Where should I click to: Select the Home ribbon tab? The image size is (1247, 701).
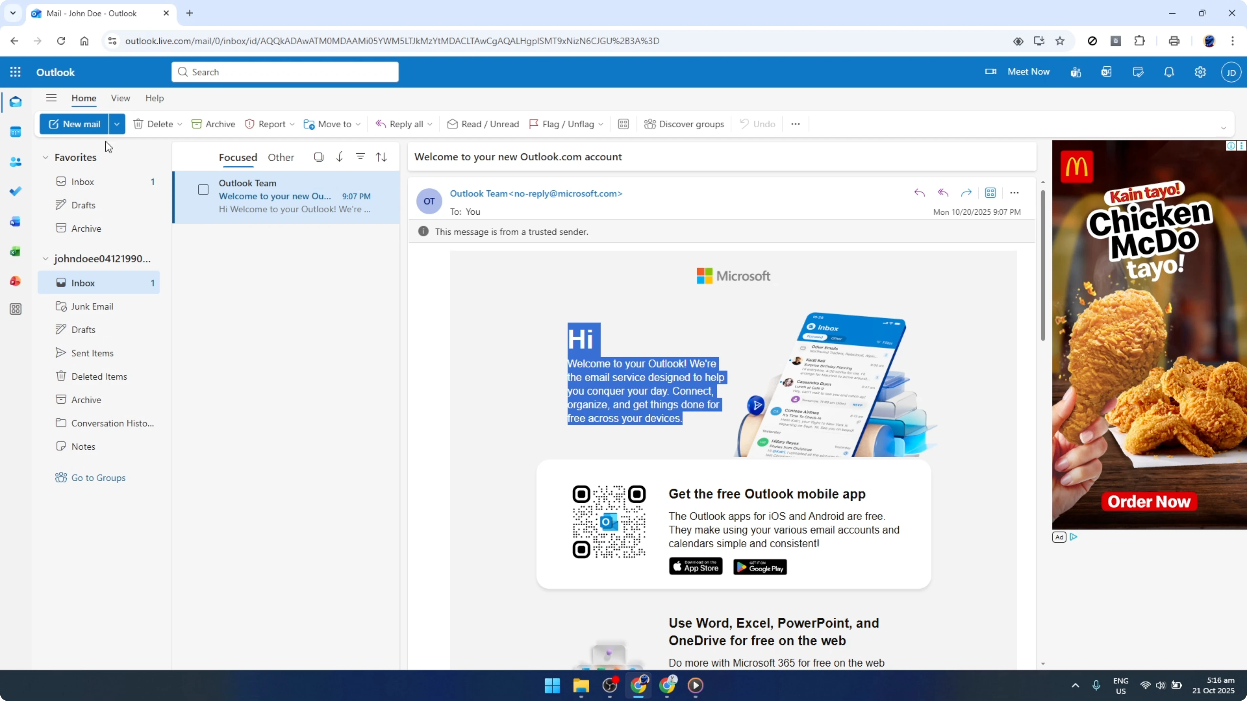(x=84, y=98)
